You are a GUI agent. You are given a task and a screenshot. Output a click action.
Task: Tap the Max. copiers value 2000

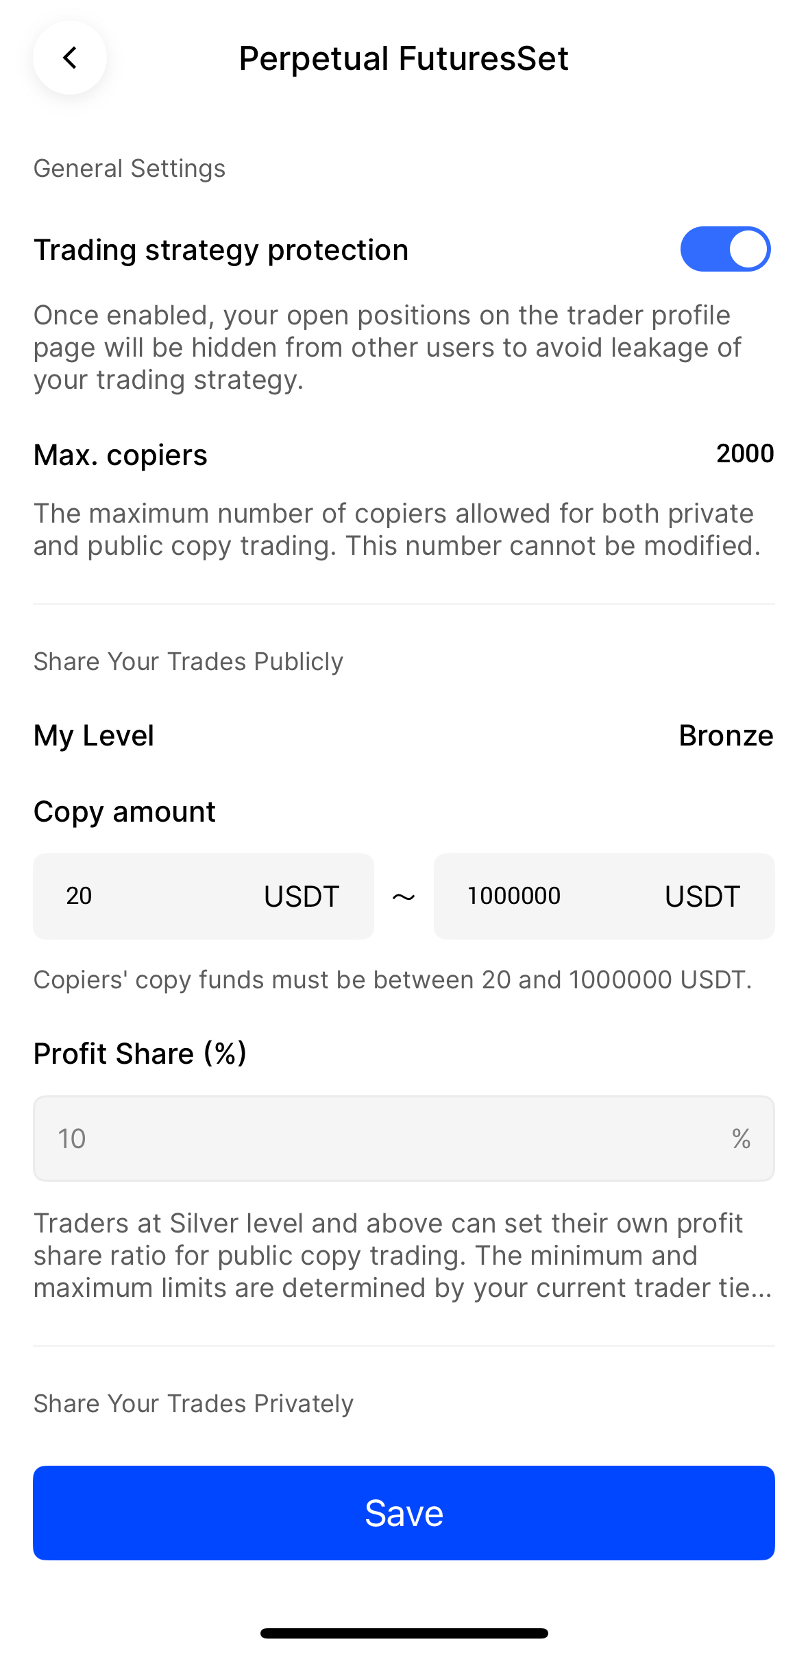(x=745, y=453)
